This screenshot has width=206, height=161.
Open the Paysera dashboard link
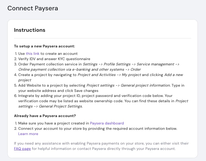point(107,123)
